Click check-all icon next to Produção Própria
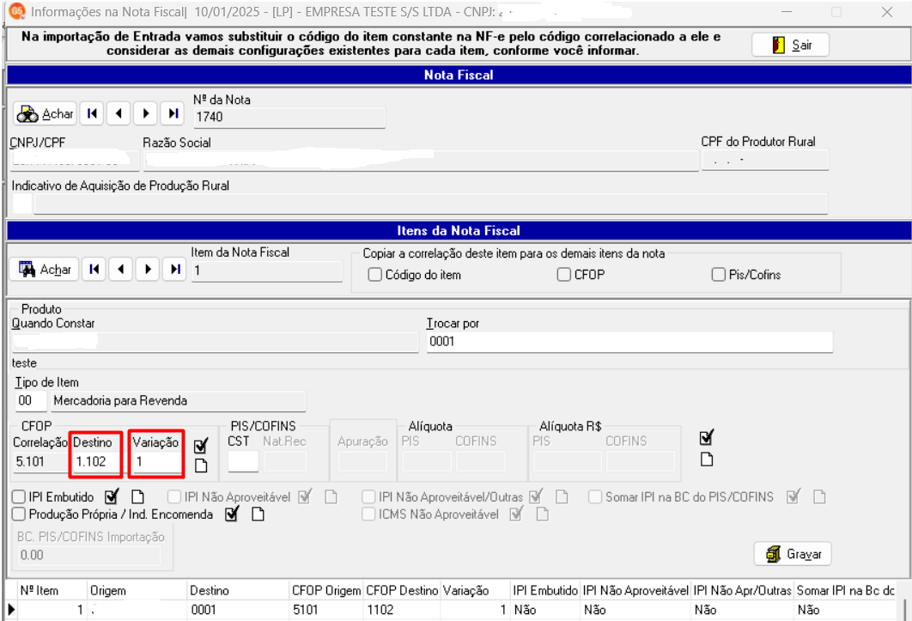 pyautogui.click(x=232, y=514)
